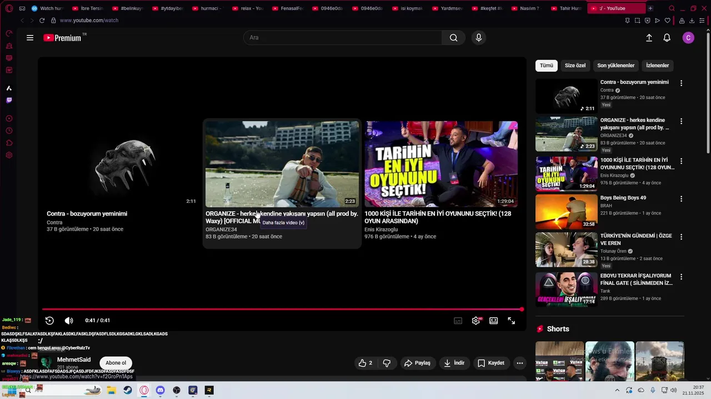The height and width of the screenshot is (399, 711).
Task: Open options menu for Boys Being Boys 49
Action: pos(681,198)
